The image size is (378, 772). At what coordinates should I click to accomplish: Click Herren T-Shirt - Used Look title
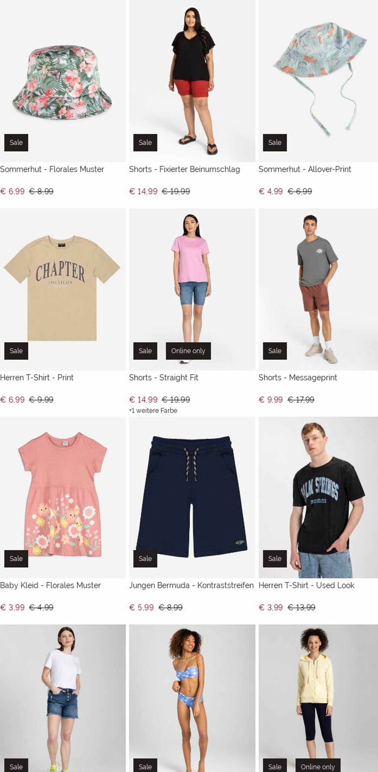pos(306,585)
